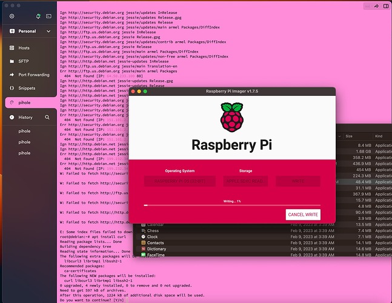Image resolution: width=392 pixels, height=303 pixels.
Task: Open Snippets section
Action: [27, 88]
